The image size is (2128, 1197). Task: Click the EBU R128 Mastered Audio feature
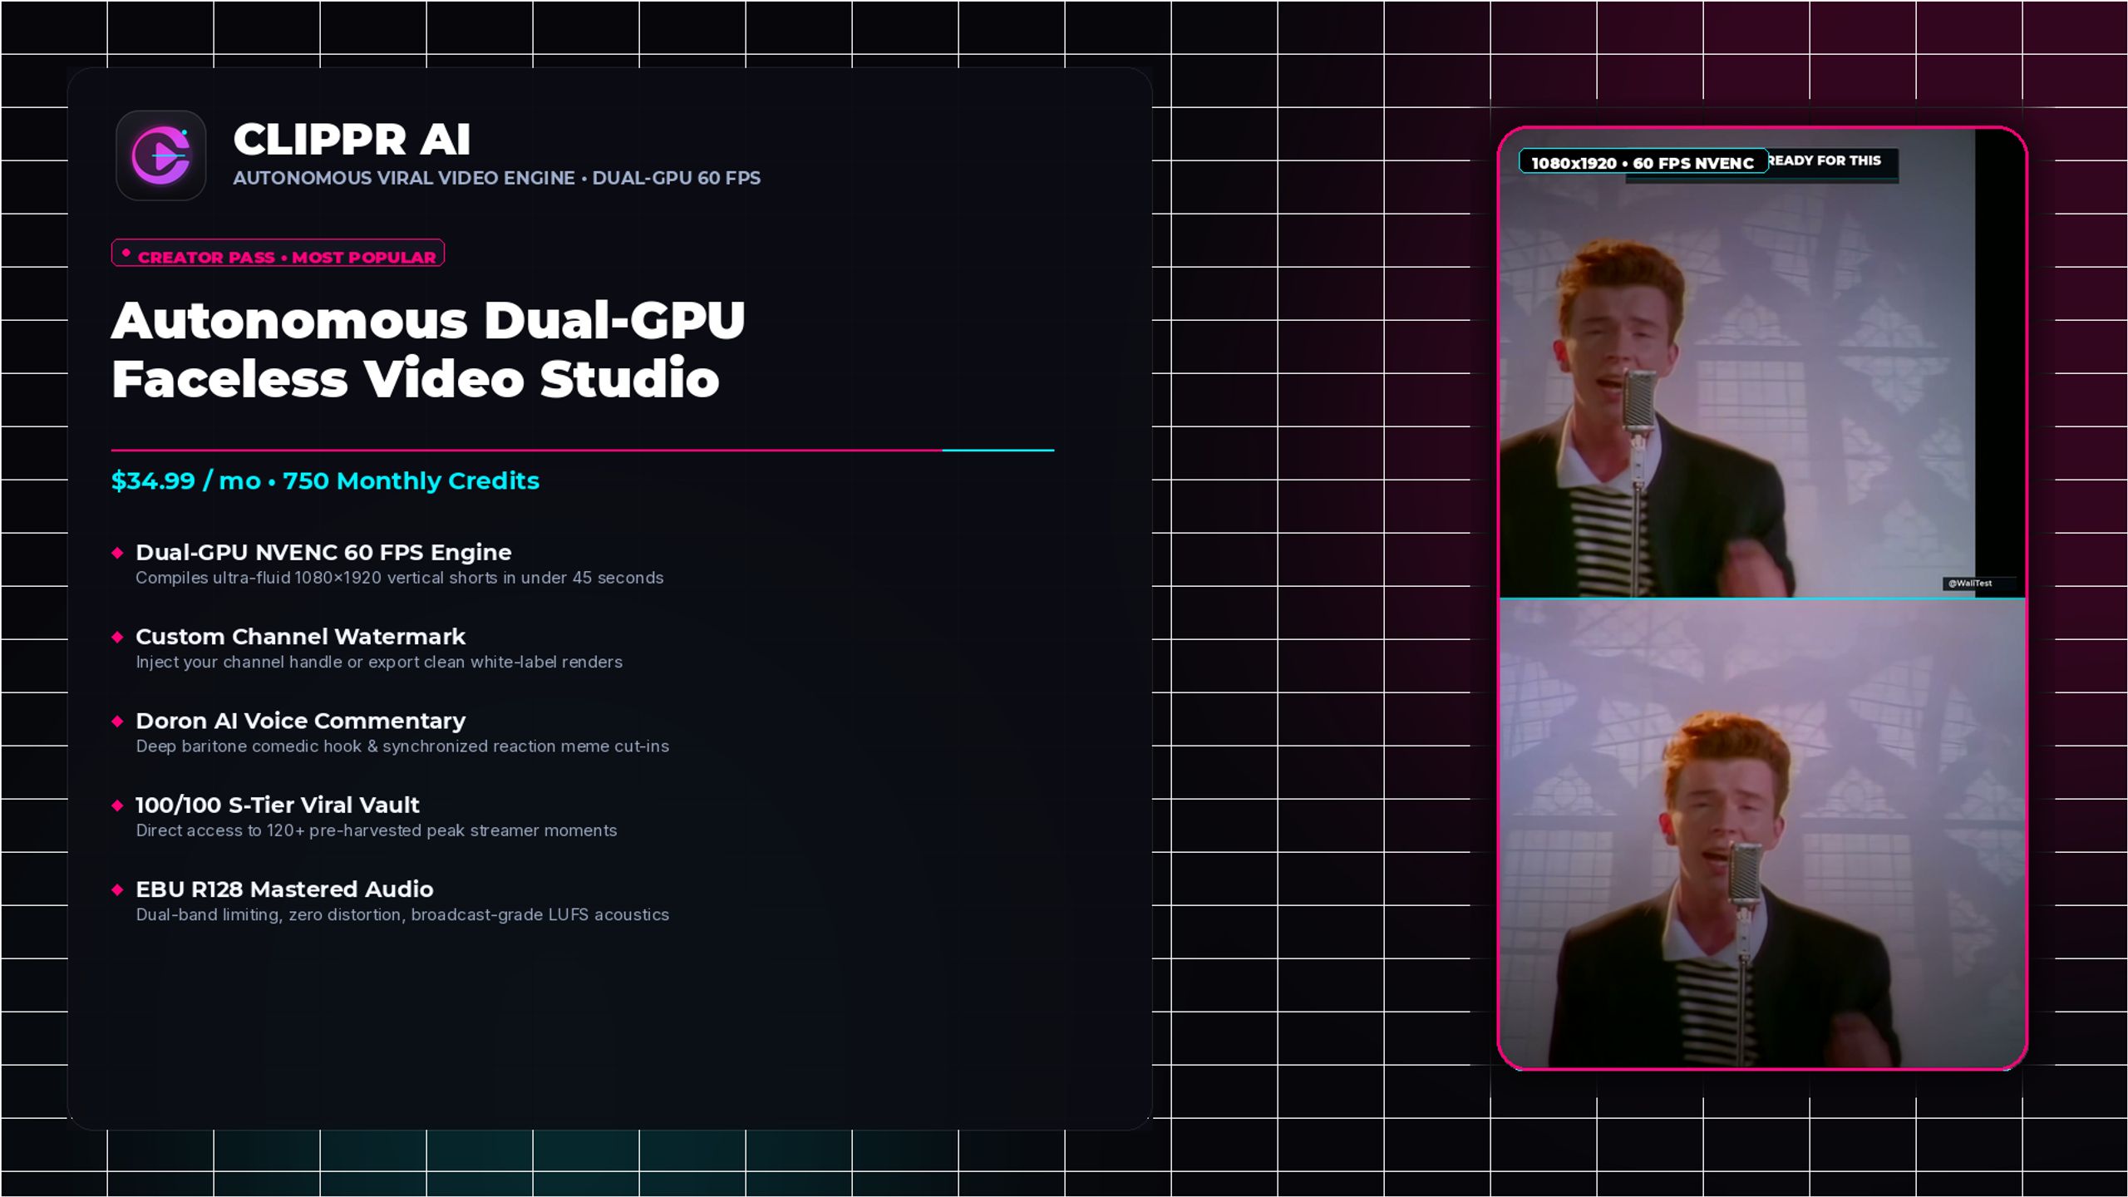click(x=284, y=889)
